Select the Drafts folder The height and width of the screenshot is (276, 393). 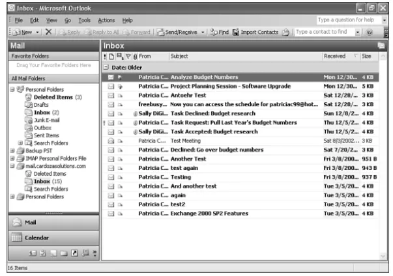coord(37,105)
